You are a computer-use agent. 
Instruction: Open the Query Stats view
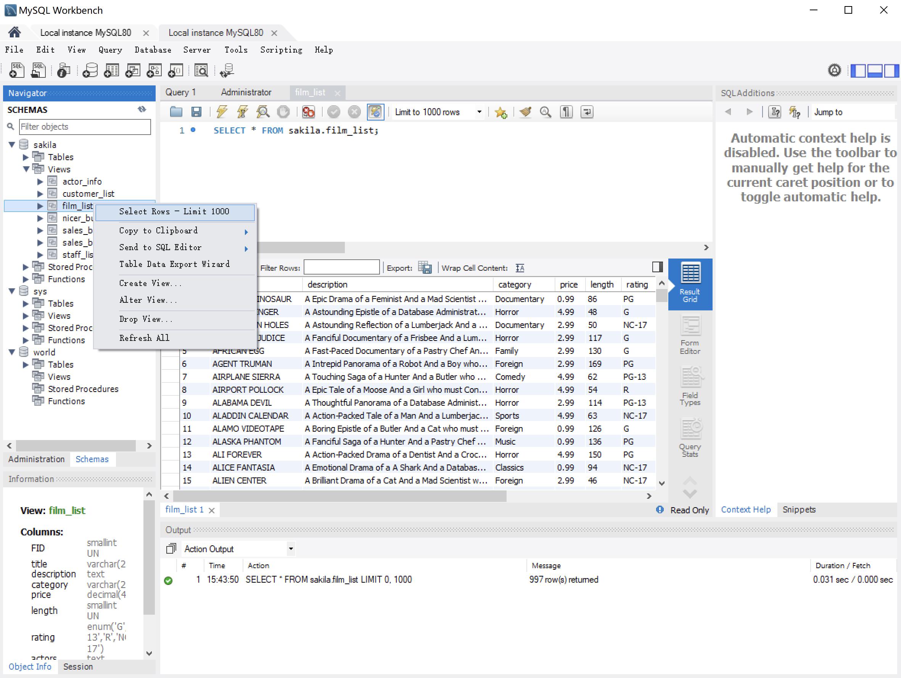pyautogui.click(x=690, y=438)
